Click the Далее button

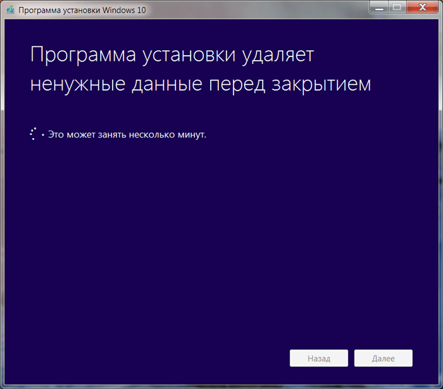pyautogui.click(x=384, y=358)
